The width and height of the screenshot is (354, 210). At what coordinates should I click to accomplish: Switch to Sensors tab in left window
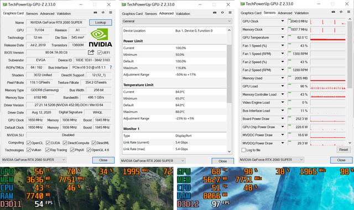[32, 13]
